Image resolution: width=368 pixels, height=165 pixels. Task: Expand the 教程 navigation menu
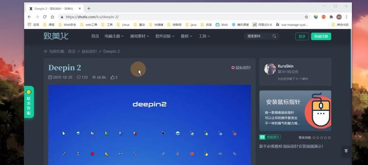[x=186, y=36]
